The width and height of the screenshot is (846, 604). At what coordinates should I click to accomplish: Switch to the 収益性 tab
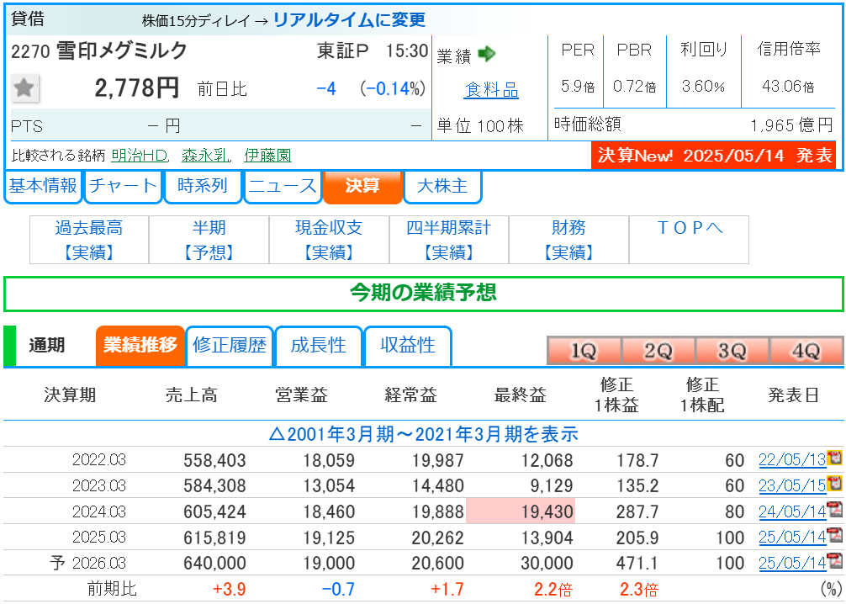(408, 346)
